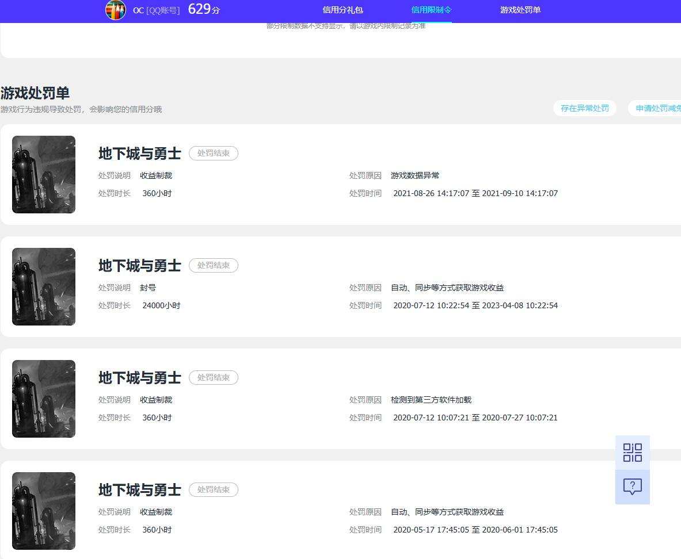This screenshot has height=559, width=681.
Task: Click the 存在异常处罚 button
Action: click(585, 108)
